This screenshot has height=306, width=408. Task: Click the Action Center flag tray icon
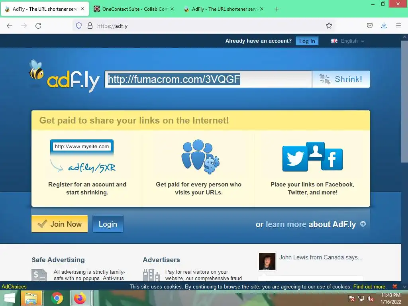click(x=351, y=298)
